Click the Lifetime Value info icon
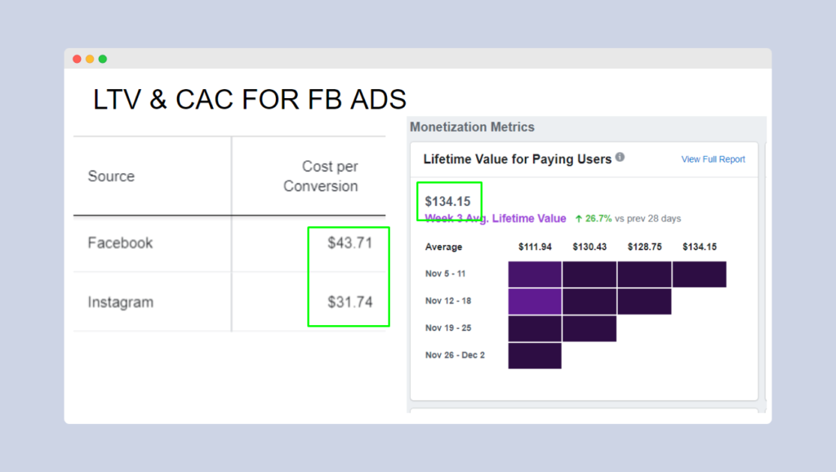 620,157
